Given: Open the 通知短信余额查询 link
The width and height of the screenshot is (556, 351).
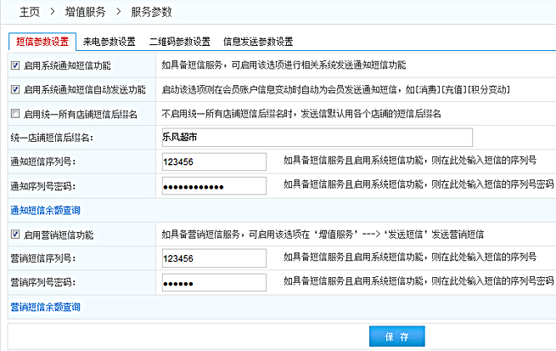Looking at the screenshot, I should coord(44,209).
